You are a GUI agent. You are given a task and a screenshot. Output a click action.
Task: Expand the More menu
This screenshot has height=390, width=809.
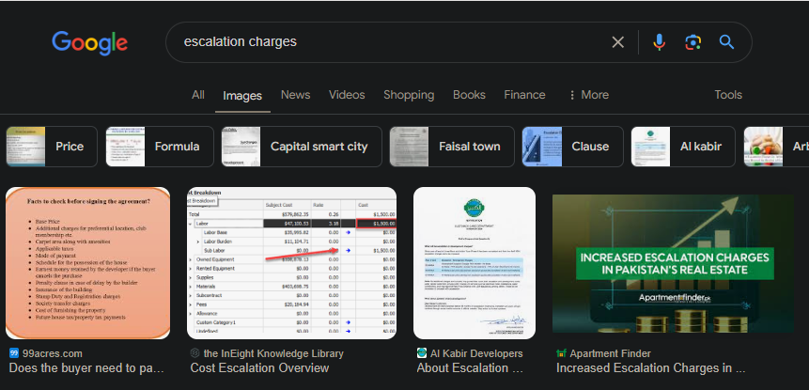589,95
